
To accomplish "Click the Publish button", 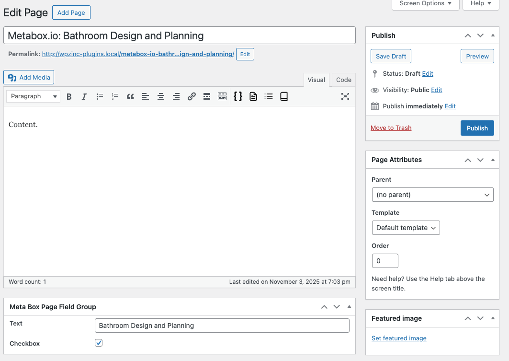I will click(477, 128).
